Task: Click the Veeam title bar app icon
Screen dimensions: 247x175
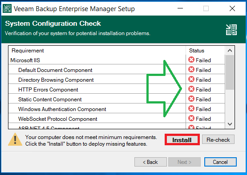Action: (7, 8)
